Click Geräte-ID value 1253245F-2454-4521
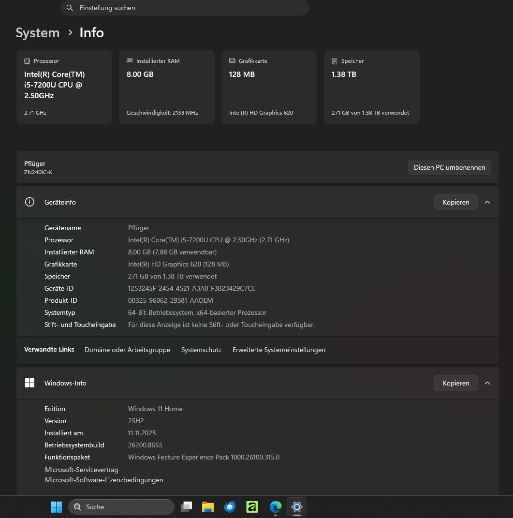The width and height of the screenshot is (513, 518). pos(191,288)
